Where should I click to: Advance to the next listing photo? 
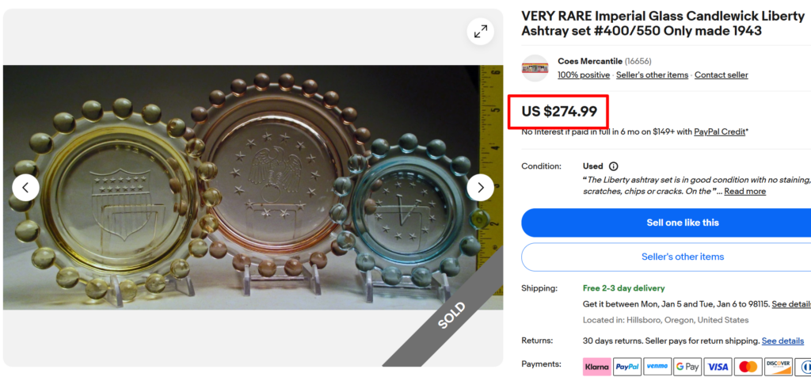click(x=480, y=188)
